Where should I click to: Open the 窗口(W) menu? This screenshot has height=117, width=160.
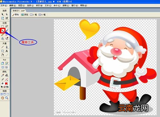point(75,5)
